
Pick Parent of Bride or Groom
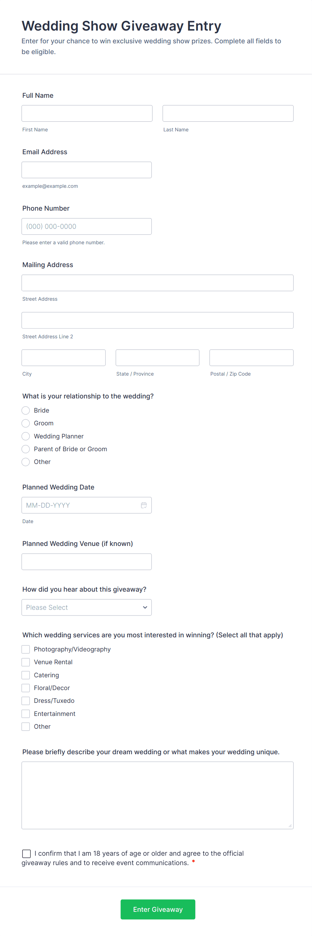pos(26,449)
